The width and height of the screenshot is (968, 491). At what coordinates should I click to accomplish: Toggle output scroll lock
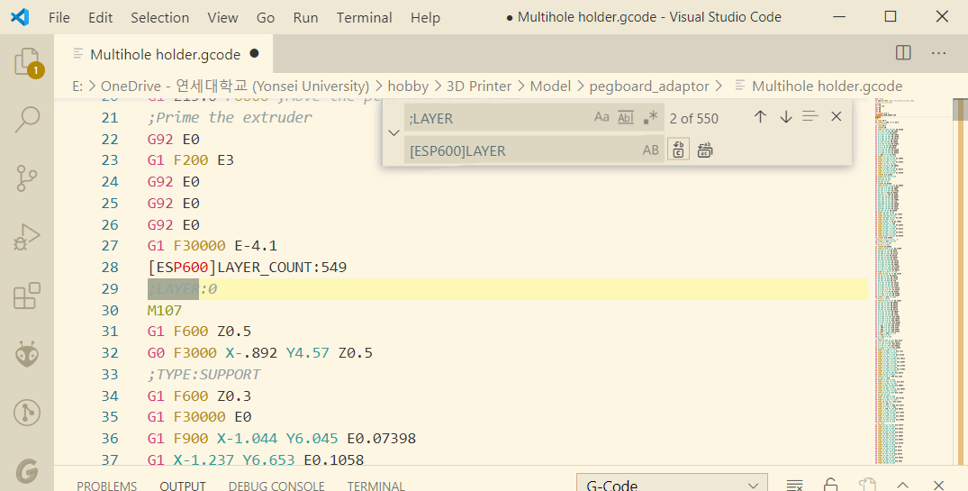831,485
